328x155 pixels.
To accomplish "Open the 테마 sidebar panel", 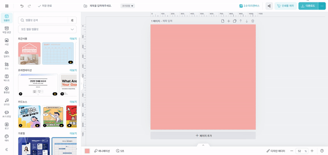I will pyautogui.click(x=7, y=138).
